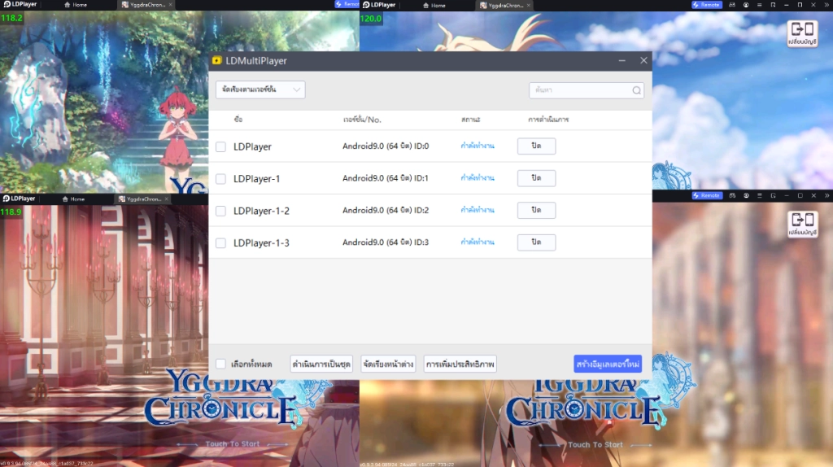Switch to Home tab in top-left LDPlayer window

76,5
